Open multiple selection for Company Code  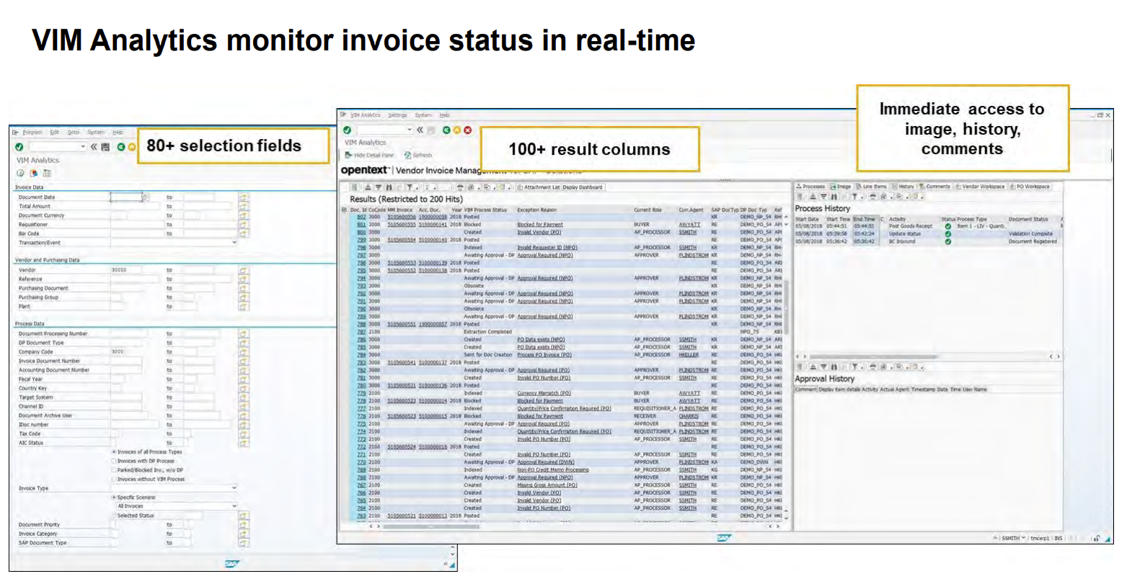[x=243, y=352]
